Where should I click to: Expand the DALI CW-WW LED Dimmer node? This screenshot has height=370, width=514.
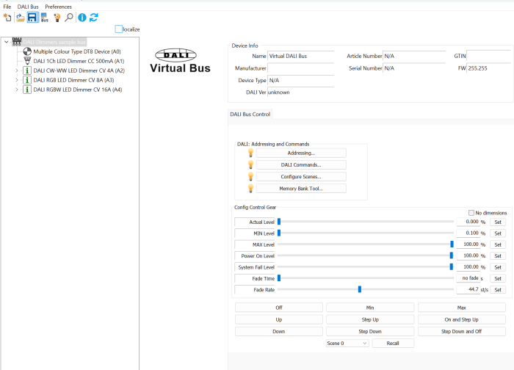17,70
